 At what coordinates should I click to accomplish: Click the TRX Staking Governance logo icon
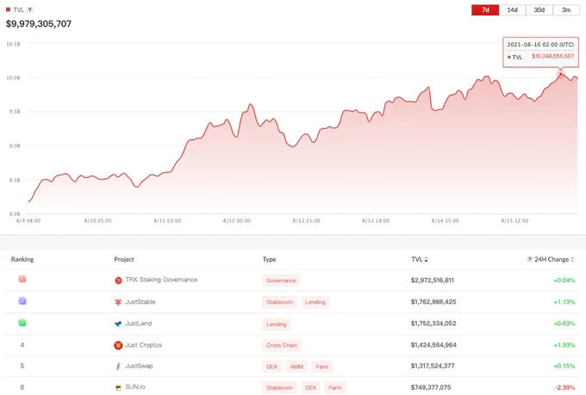point(118,281)
